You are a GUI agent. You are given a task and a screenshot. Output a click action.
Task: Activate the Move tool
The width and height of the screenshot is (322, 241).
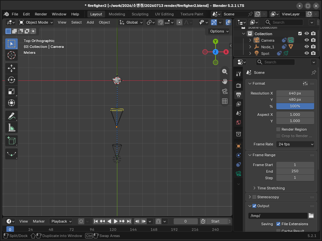coord(11,68)
